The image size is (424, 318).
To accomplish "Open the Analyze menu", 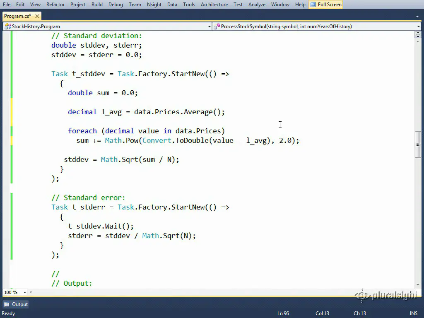I will coord(257,5).
